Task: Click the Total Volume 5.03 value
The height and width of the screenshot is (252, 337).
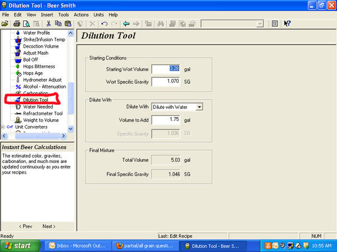Action: pyautogui.click(x=166, y=160)
